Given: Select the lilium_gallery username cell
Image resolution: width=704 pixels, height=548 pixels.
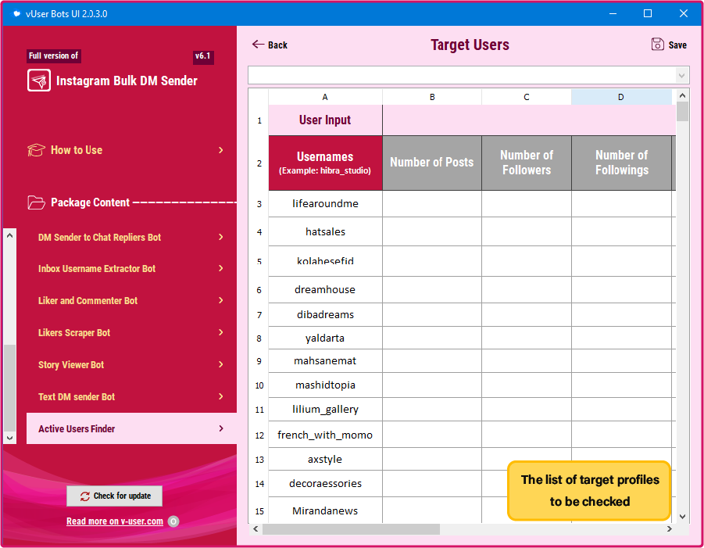Looking at the screenshot, I should [325, 409].
